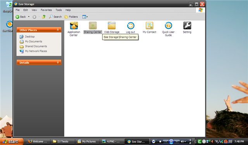Click the Search toolbar button
248x145 pixels.
pos(55,17)
